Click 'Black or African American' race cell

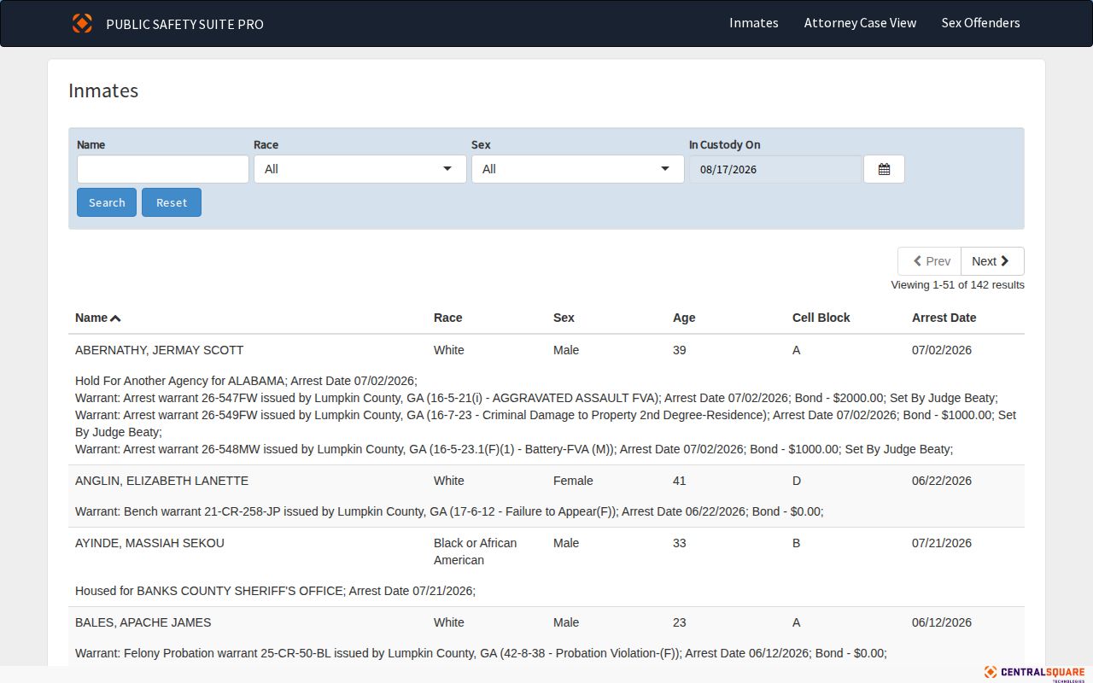(475, 552)
